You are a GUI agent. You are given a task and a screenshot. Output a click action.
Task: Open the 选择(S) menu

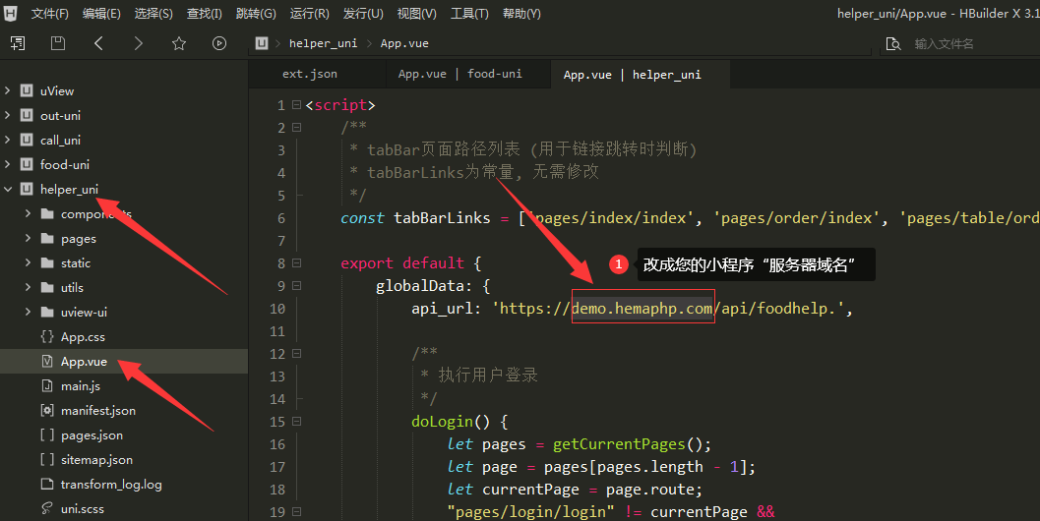[x=153, y=13]
